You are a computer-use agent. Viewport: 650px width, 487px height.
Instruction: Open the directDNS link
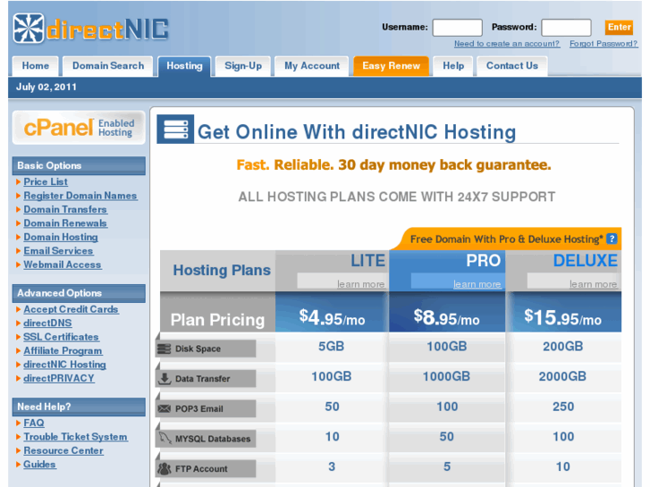click(47, 323)
